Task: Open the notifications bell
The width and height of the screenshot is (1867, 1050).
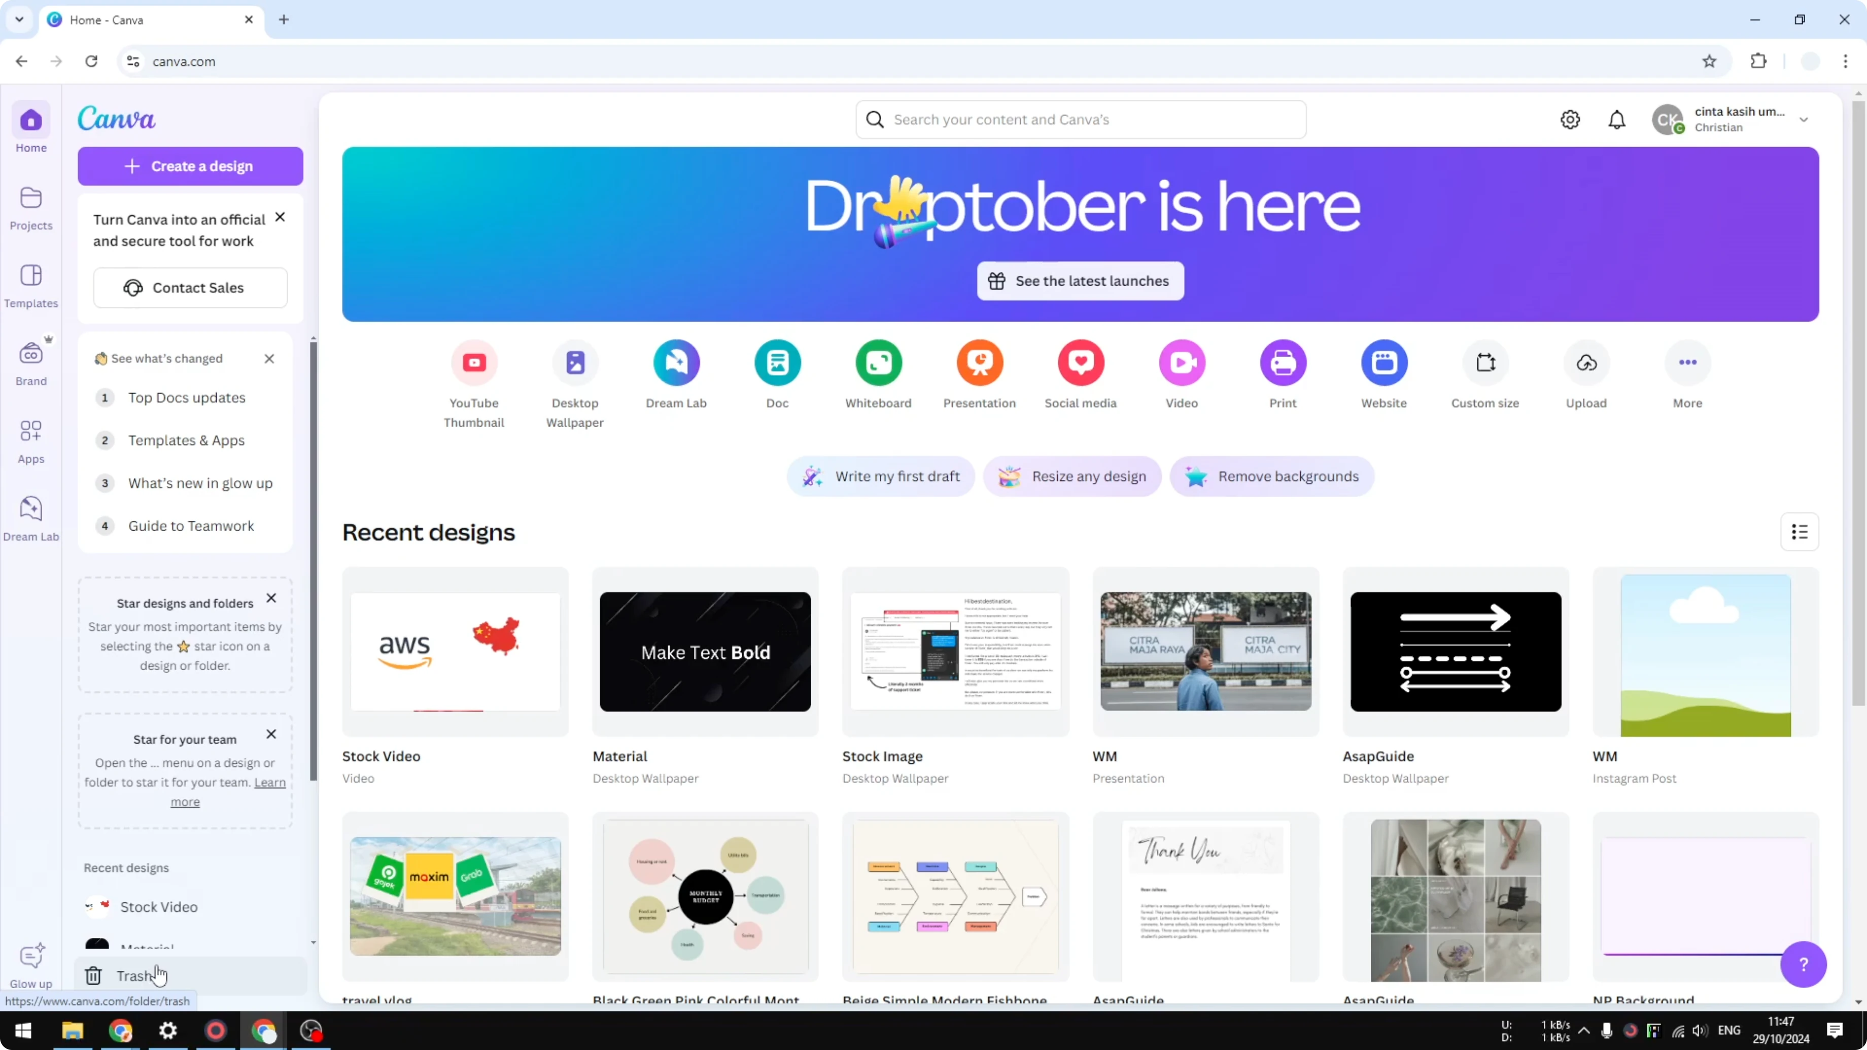Action: [1617, 120]
